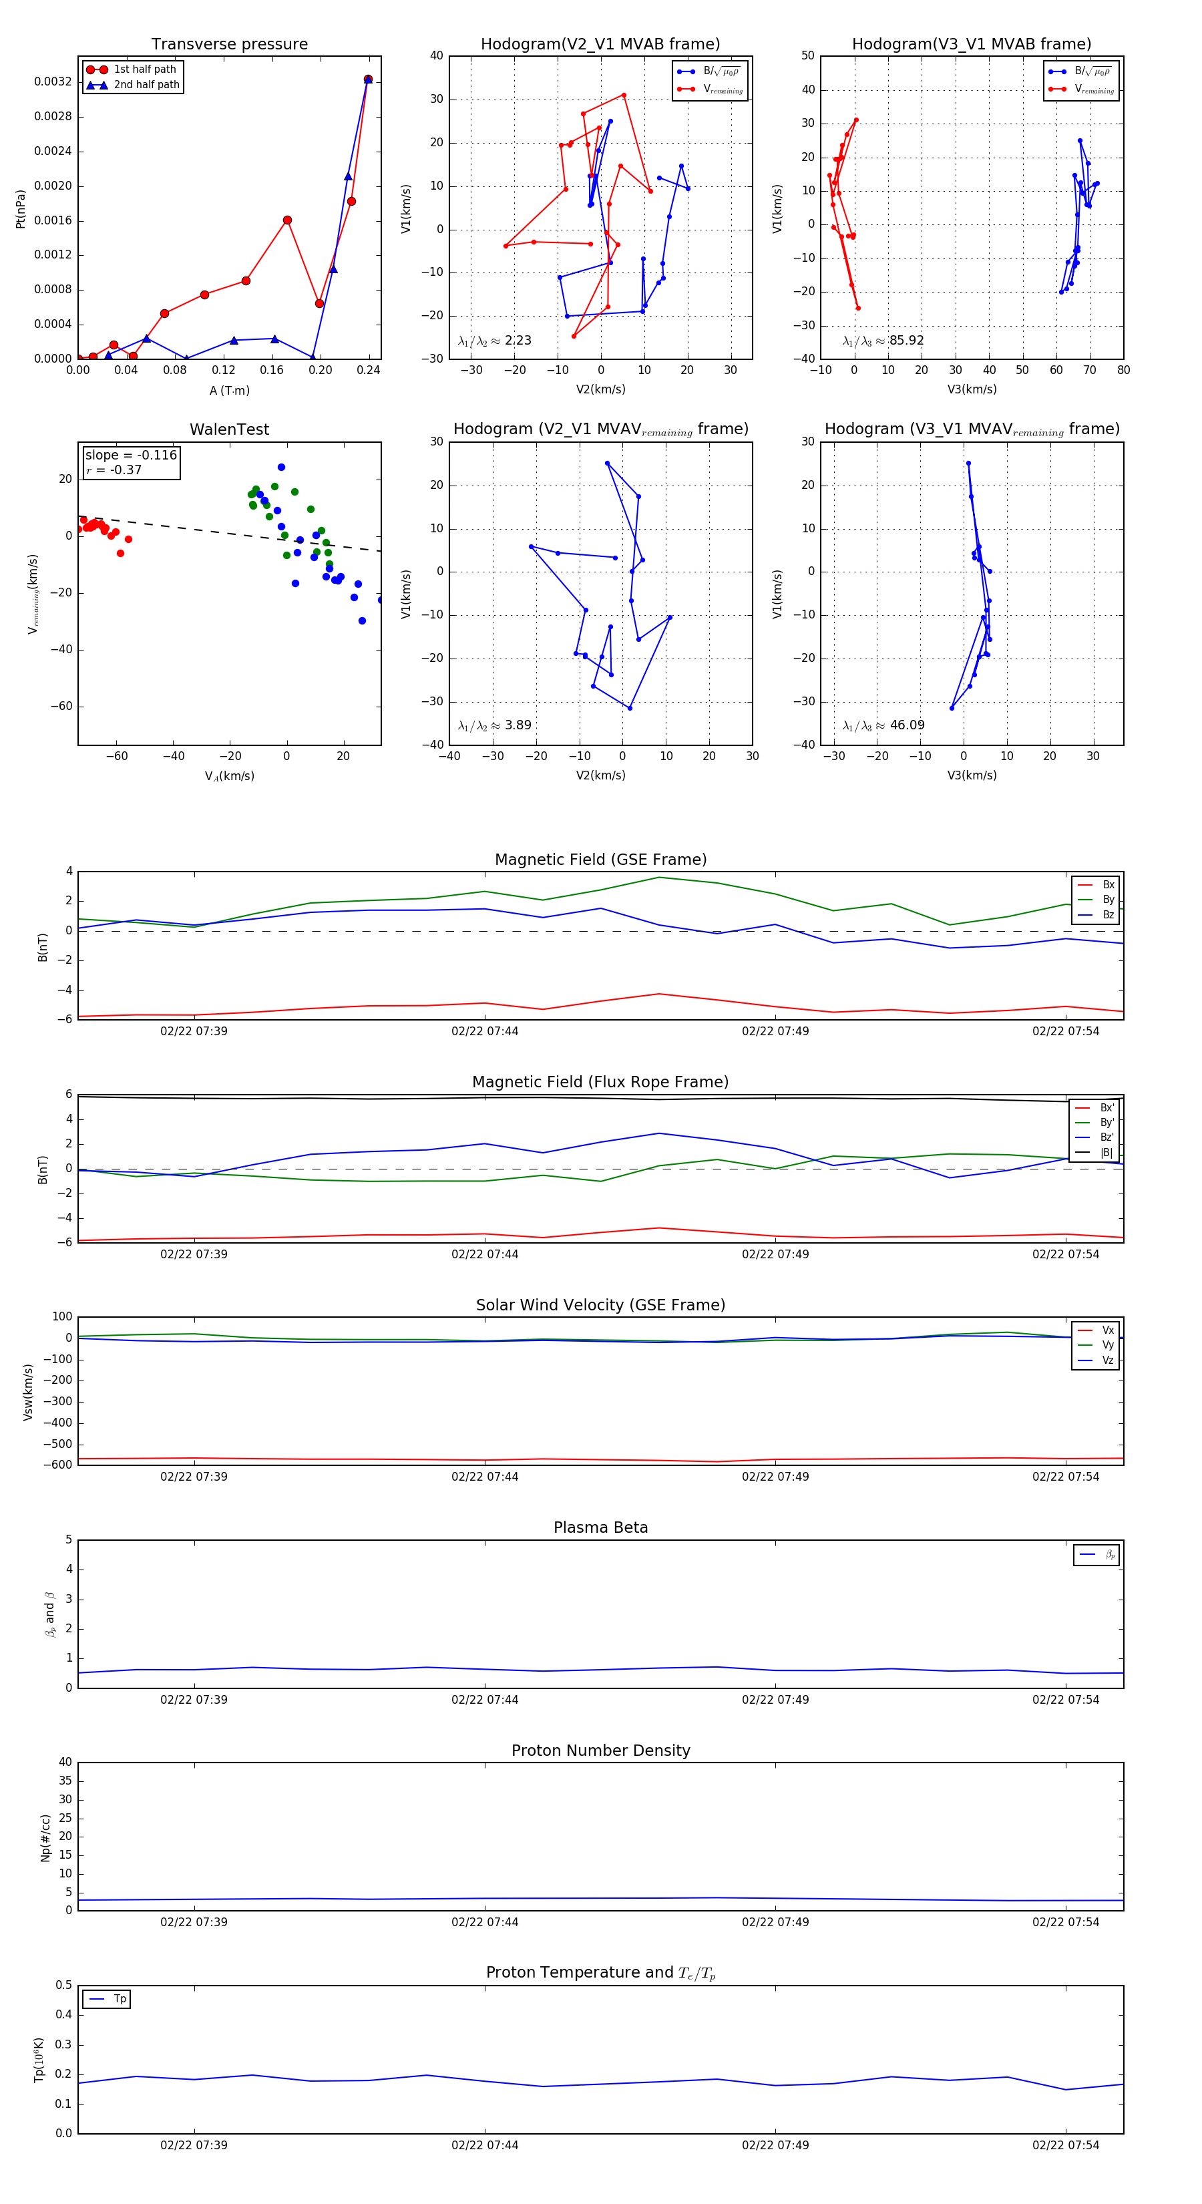Viewport: 1202px width, 2204px height.
Task: Select the "By'" legend entry
Action: click(x=1094, y=1123)
